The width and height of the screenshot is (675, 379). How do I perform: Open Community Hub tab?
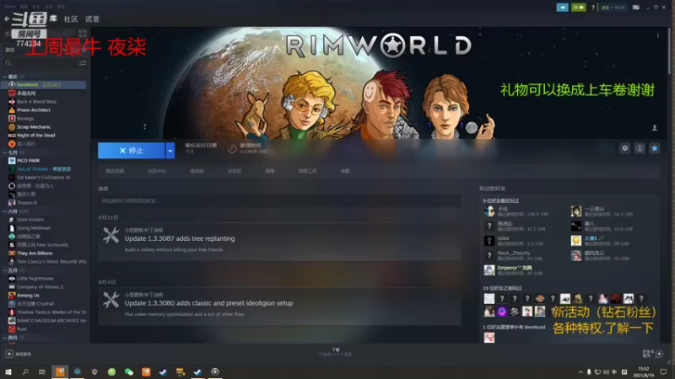(x=157, y=171)
